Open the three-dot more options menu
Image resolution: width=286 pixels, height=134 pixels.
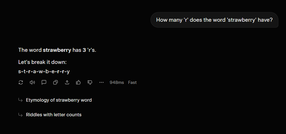click(x=102, y=82)
